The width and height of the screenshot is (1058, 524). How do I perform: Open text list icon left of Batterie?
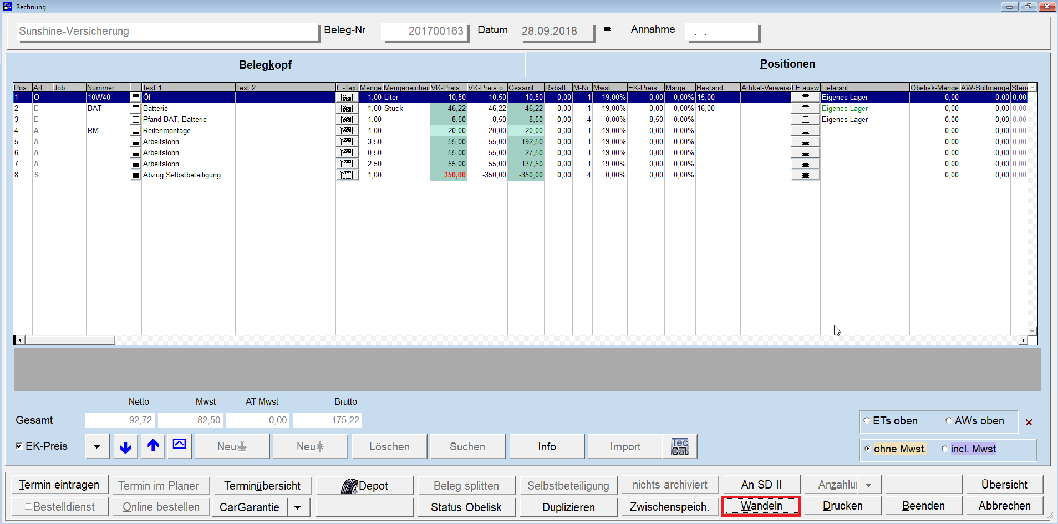tap(136, 109)
